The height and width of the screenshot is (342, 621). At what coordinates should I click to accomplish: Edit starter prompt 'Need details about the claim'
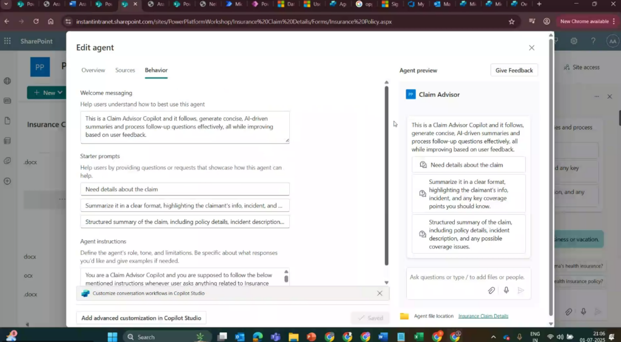(x=185, y=189)
